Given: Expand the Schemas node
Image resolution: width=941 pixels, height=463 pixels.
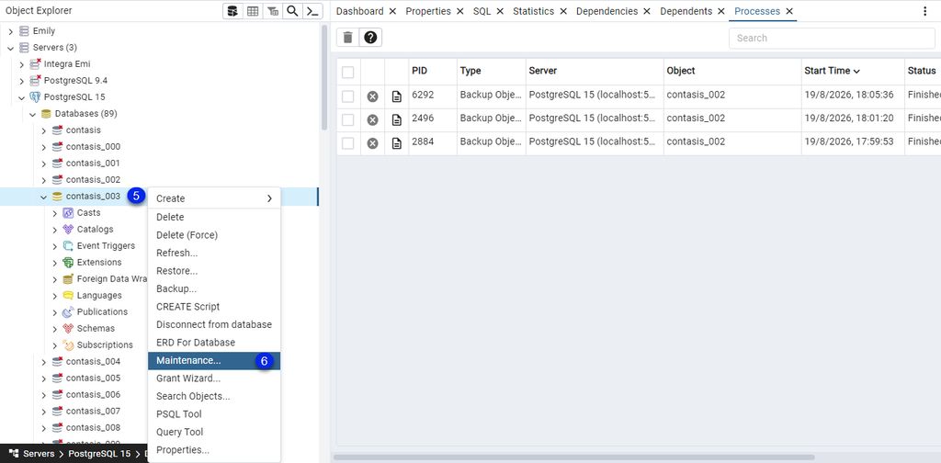Looking at the screenshot, I should (x=54, y=329).
